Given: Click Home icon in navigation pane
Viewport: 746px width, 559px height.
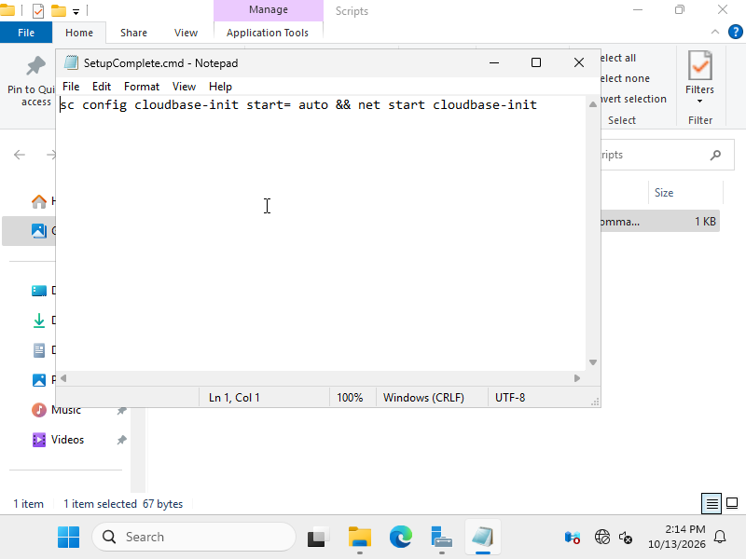Looking at the screenshot, I should tap(39, 201).
